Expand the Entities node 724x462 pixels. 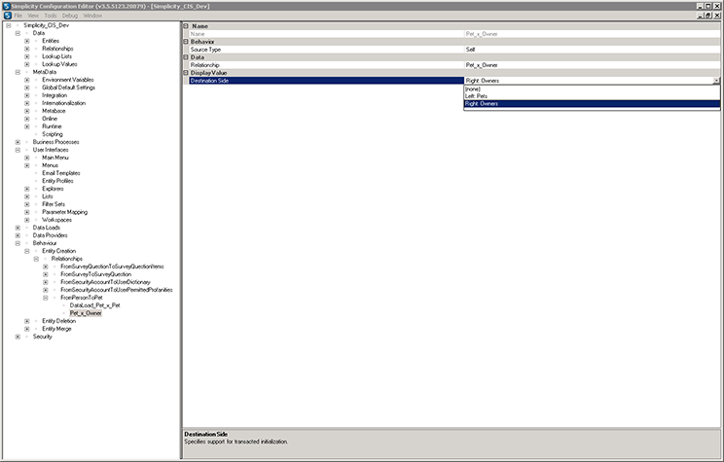tap(27, 41)
